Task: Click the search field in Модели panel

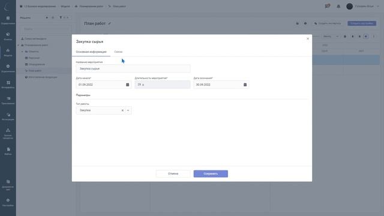Action: pos(46,29)
